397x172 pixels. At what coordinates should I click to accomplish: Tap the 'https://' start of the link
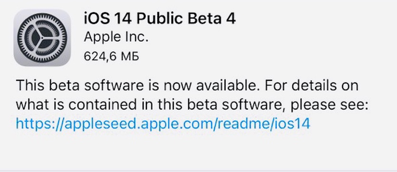tap(40, 124)
